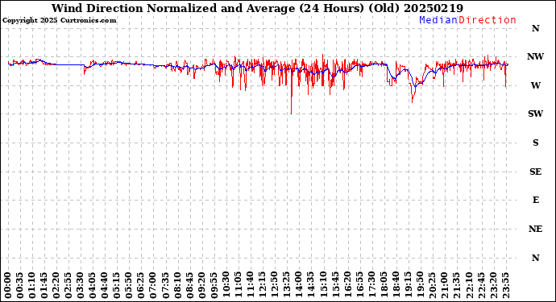Click the 15:10 time axis label

322,285
